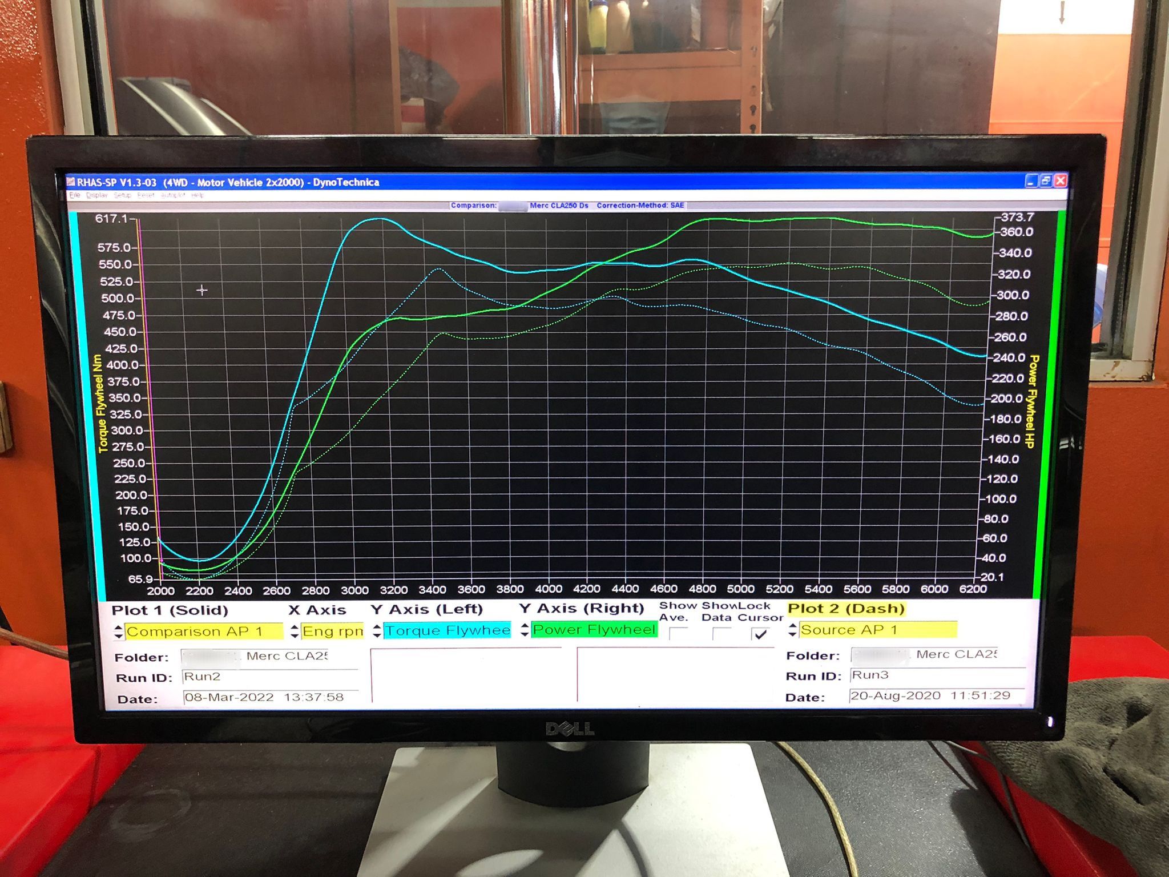Click the Plot 1 selector spinner arrows
This screenshot has width=1169, height=877.
[119, 632]
